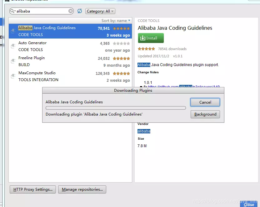Send download to Background

(x=205, y=114)
